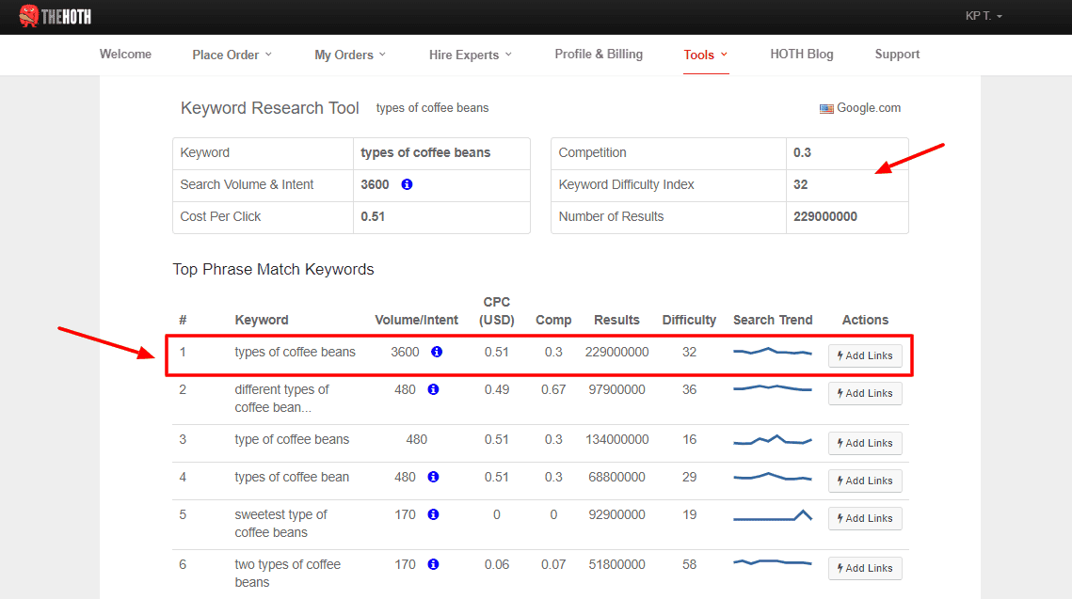Add Links for sweetest type of coffee beans
The image size is (1072, 599).
pyautogui.click(x=865, y=518)
